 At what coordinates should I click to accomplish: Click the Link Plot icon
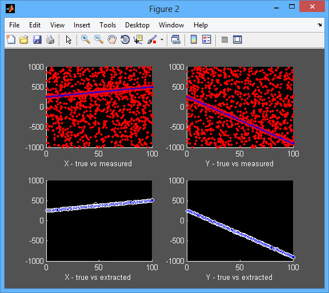tap(175, 39)
